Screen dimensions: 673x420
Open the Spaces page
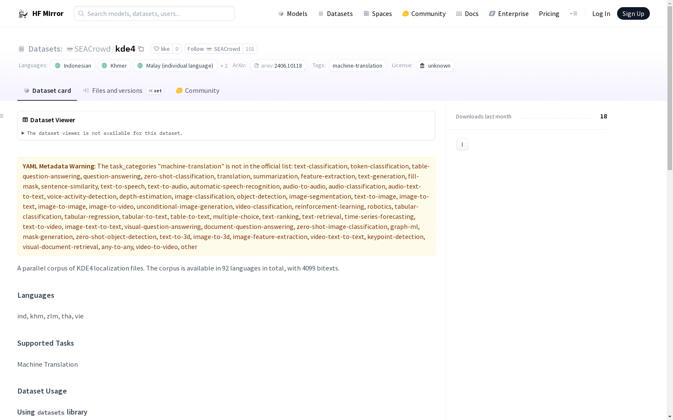[378, 13]
